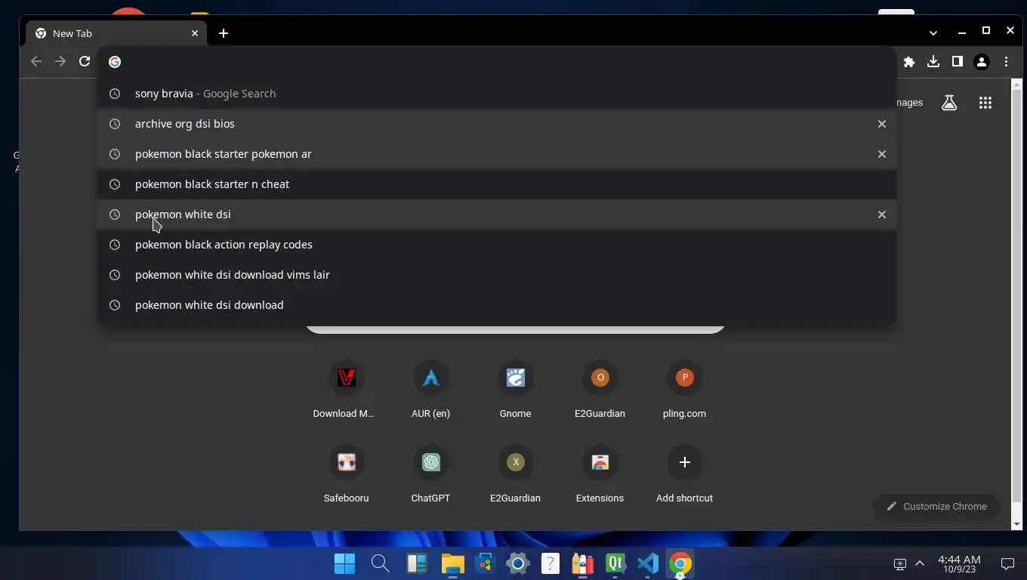Open the Chrome three-dot menu
The height and width of the screenshot is (580, 1027).
point(1006,62)
